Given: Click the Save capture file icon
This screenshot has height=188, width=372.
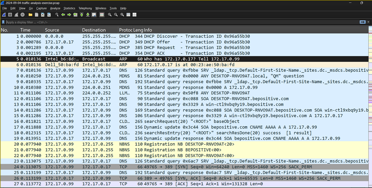Looking at the screenshot, I should [x=37, y=15].
